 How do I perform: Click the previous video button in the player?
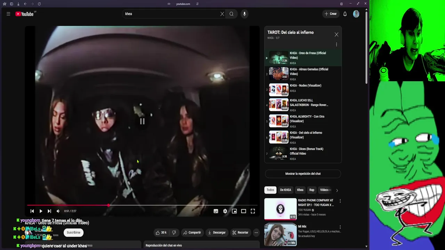[32, 211]
